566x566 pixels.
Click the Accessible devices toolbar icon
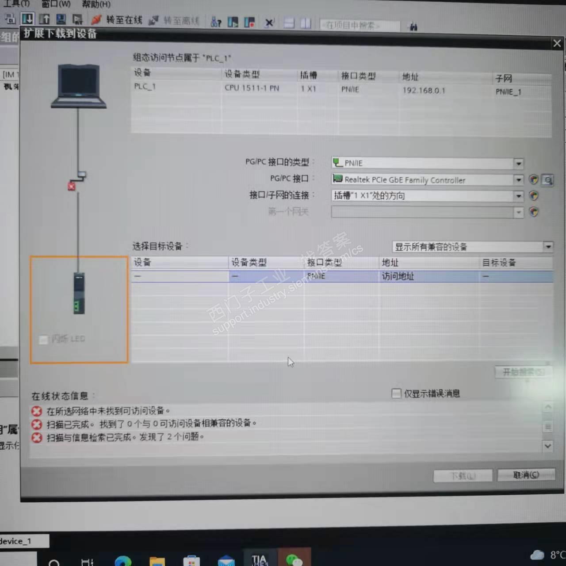pos(216,22)
